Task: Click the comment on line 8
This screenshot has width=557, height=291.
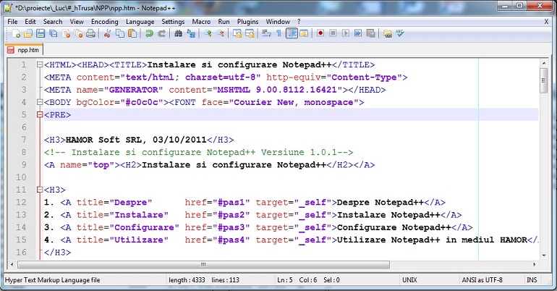Action: [x=199, y=152]
